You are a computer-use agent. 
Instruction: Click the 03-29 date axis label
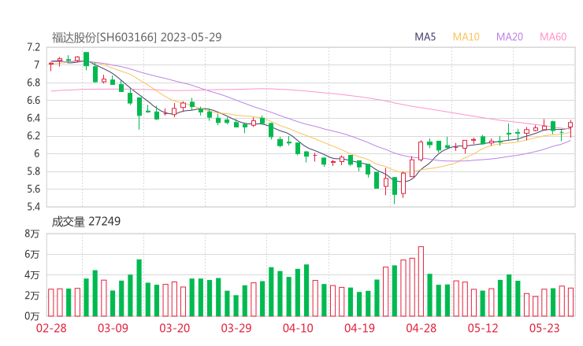(236, 328)
